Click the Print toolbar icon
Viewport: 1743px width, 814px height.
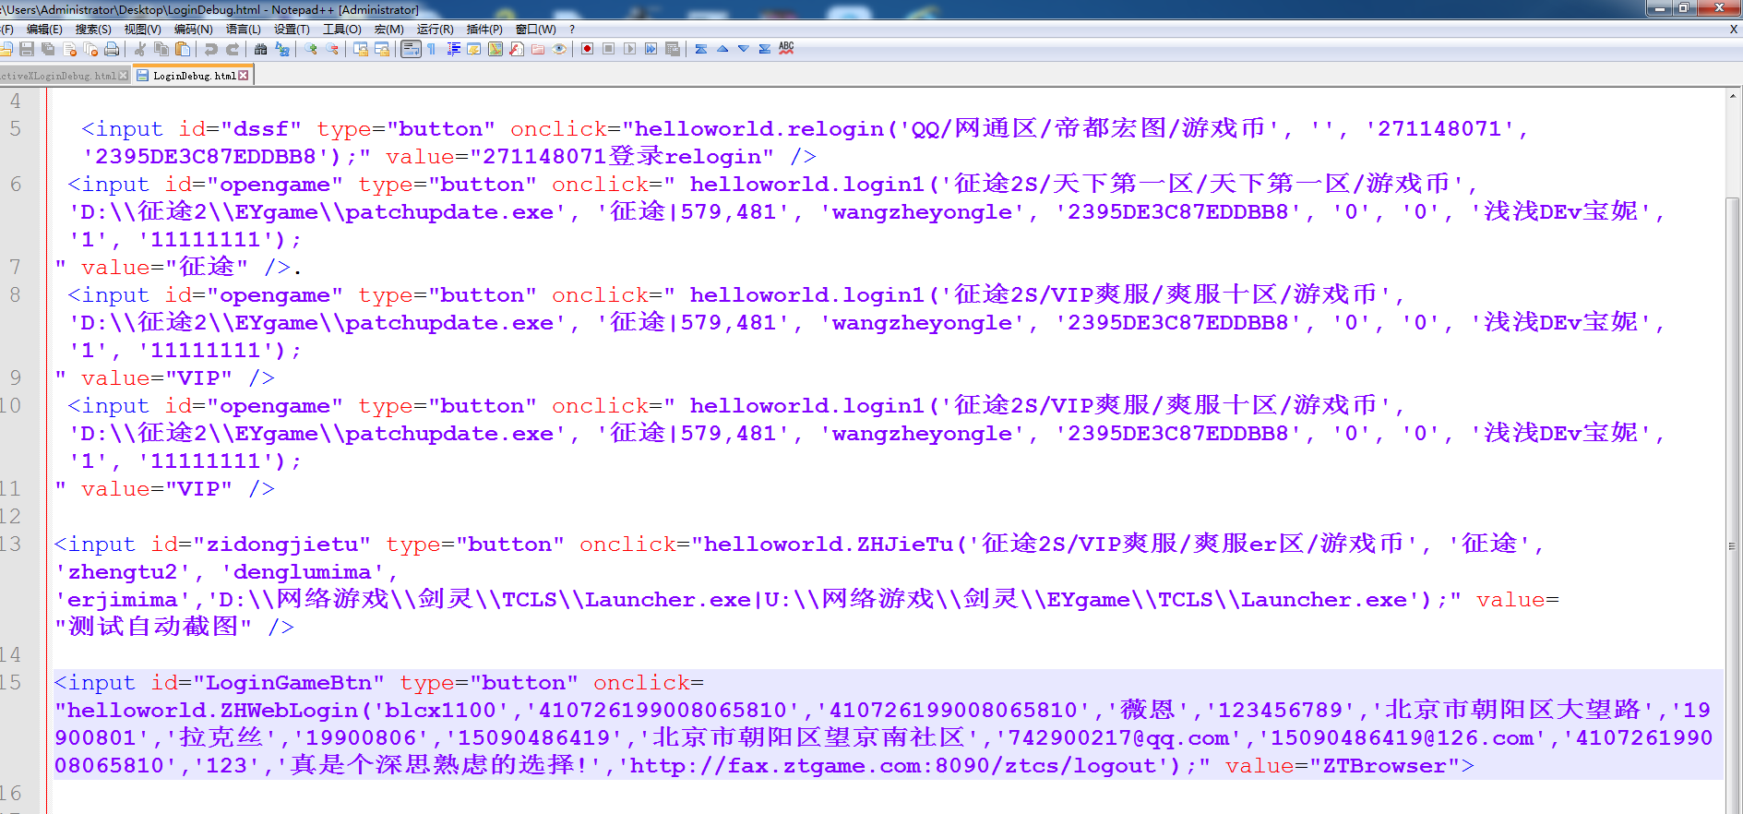[x=112, y=49]
